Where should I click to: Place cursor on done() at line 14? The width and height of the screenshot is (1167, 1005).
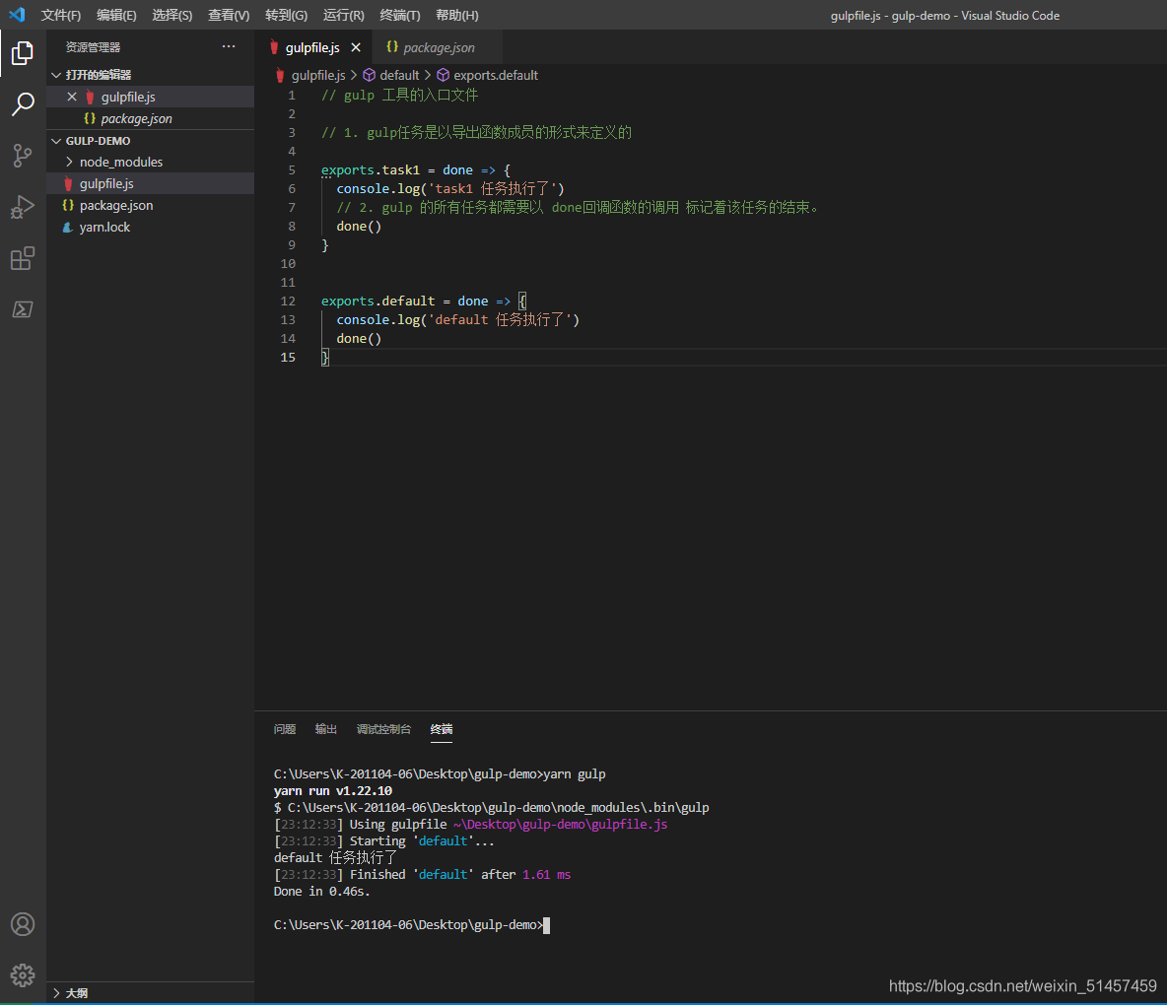tap(359, 338)
